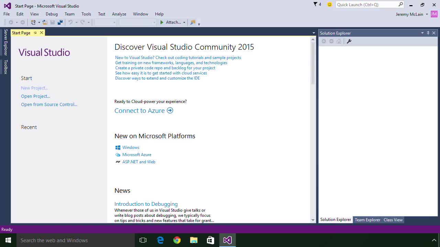Image resolution: width=440 pixels, height=247 pixels.
Task: Launch Microsoft Edge from the taskbar
Action: tap(160, 240)
